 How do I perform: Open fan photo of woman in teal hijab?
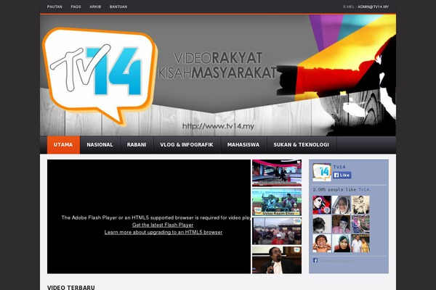tap(341, 243)
